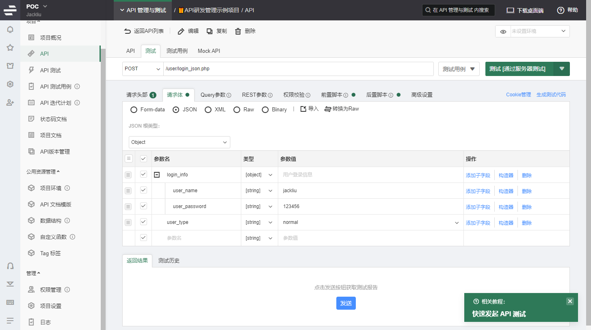The image size is (591, 330).
Task: Close the related tutorial popup
Action: point(570,301)
